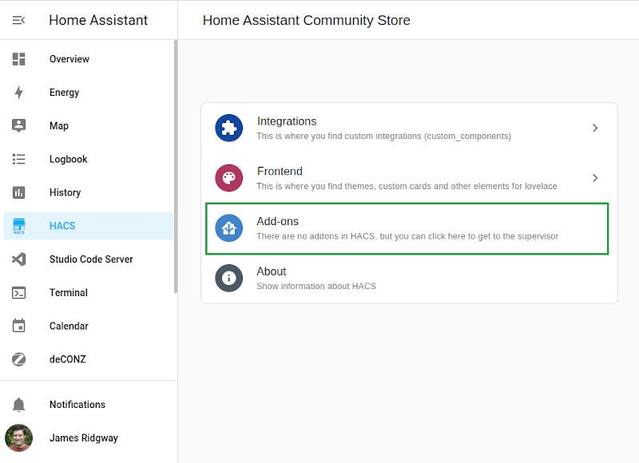Launch the Terminal using its console icon
The width and height of the screenshot is (639, 463).
click(19, 292)
